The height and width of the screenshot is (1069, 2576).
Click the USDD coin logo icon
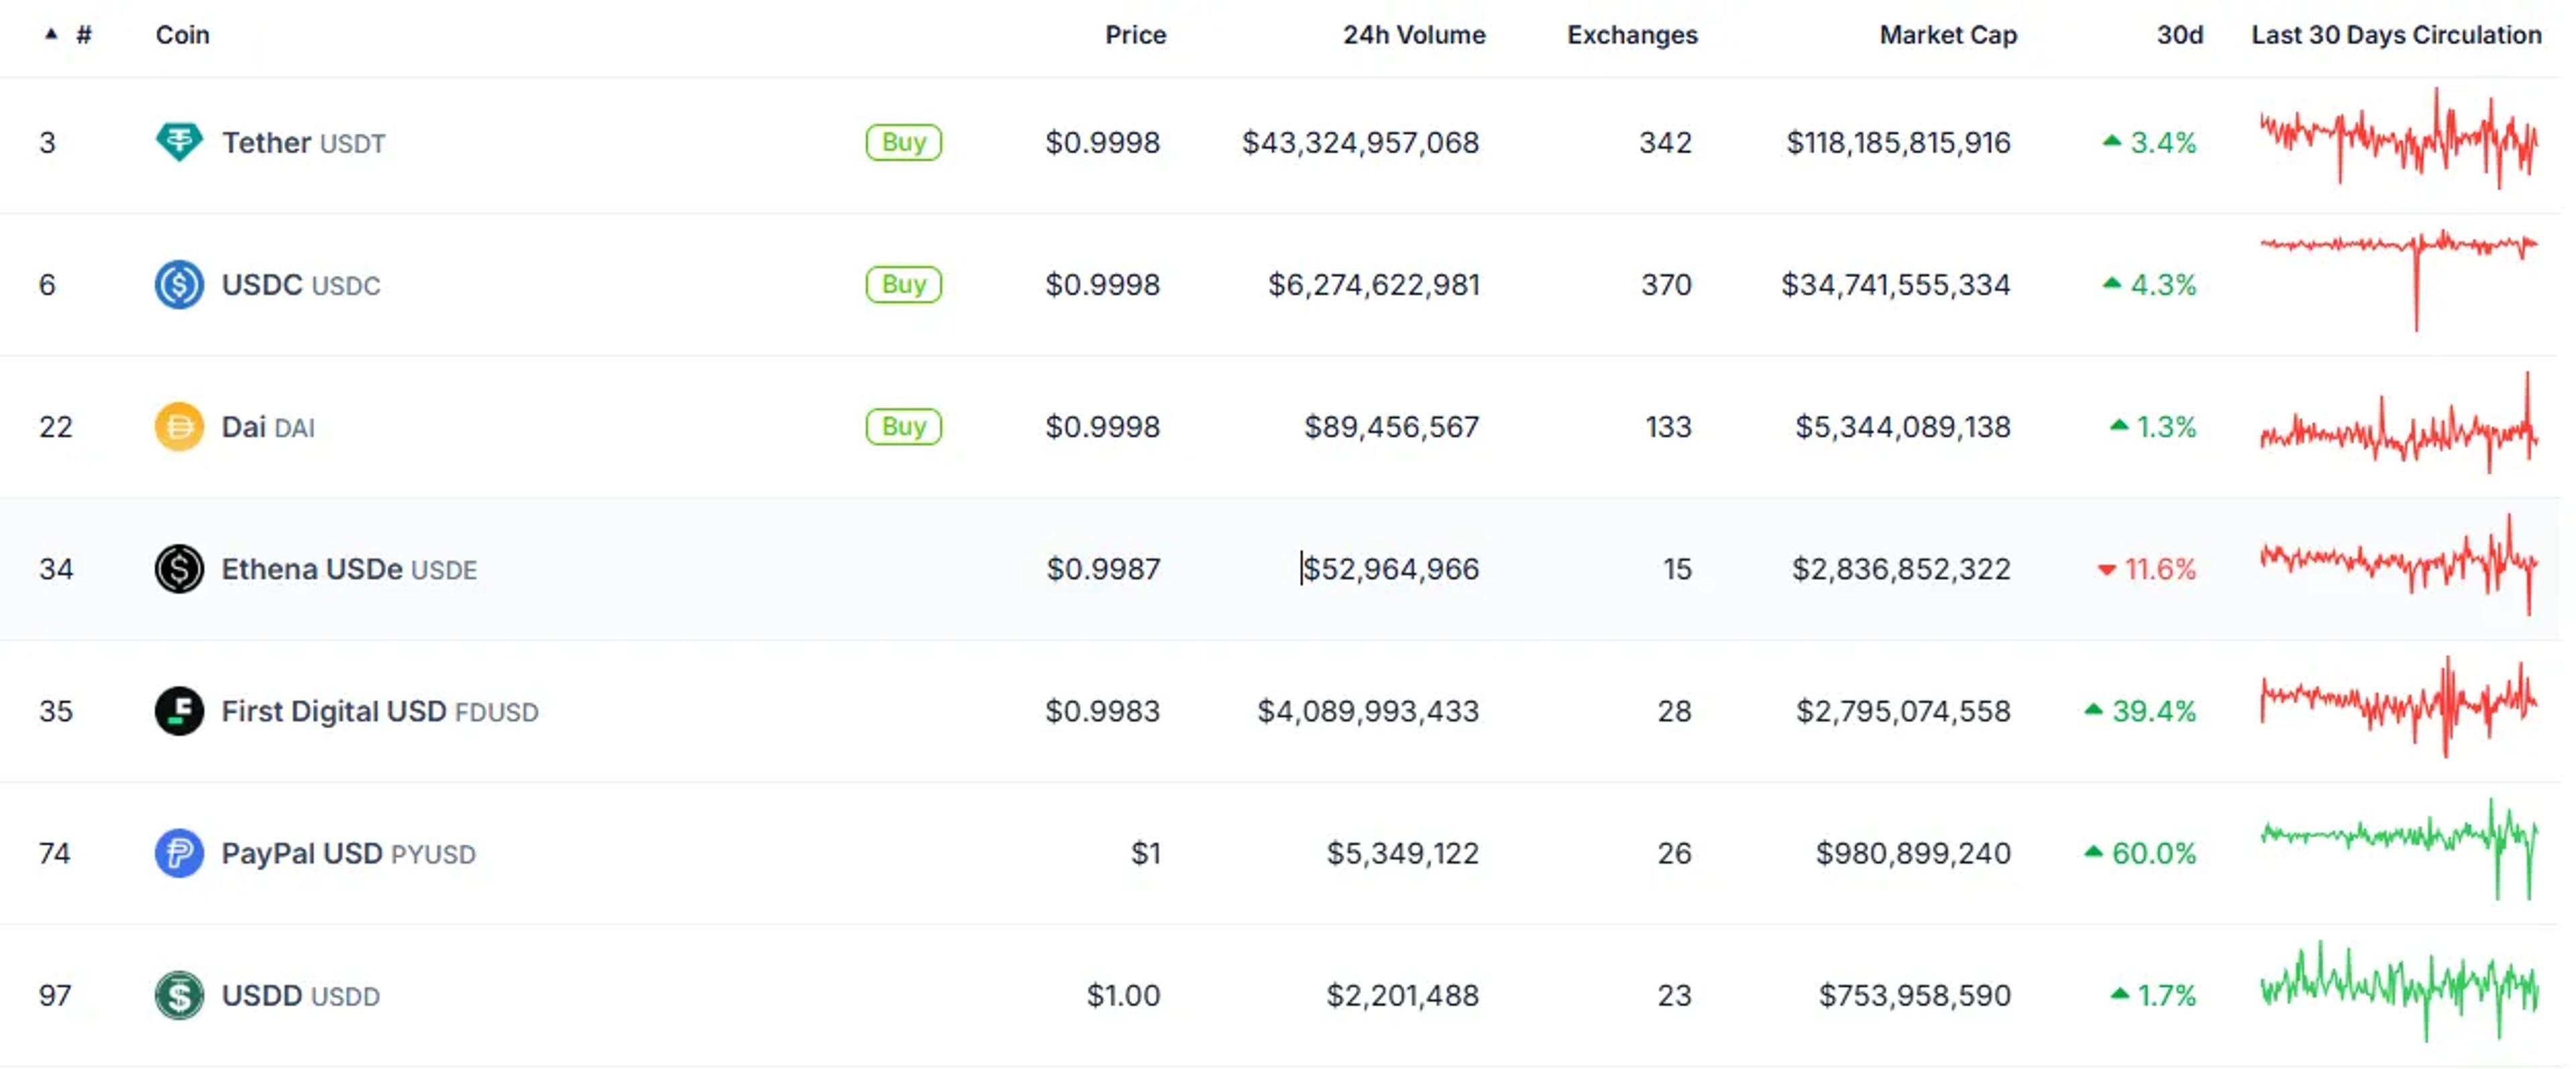(x=179, y=995)
